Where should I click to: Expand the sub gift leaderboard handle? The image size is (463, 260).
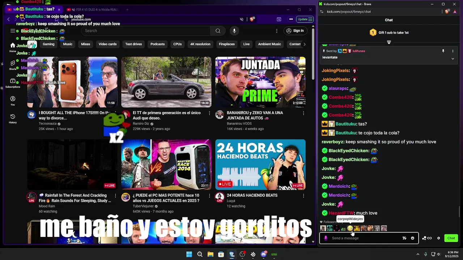coord(389,42)
